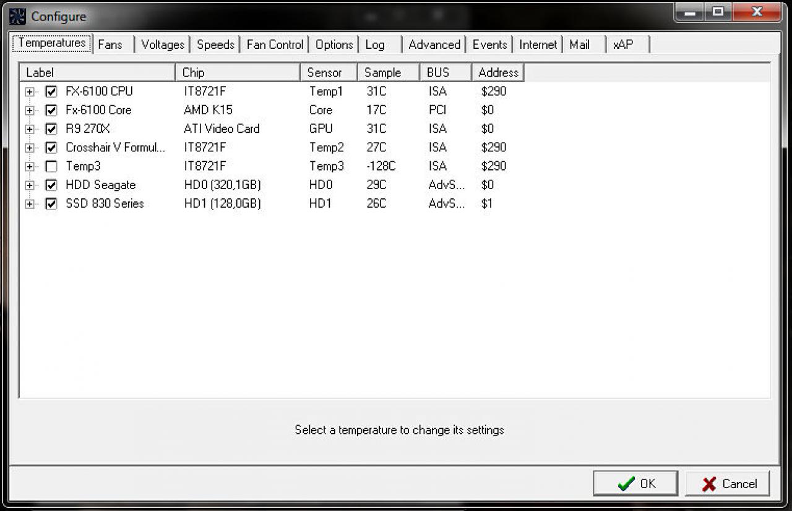Select the R9 270X row label

click(88, 129)
